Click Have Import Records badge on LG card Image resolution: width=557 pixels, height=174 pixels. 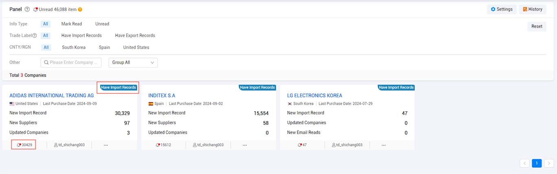pyautogui.click(x=396, y=87)
